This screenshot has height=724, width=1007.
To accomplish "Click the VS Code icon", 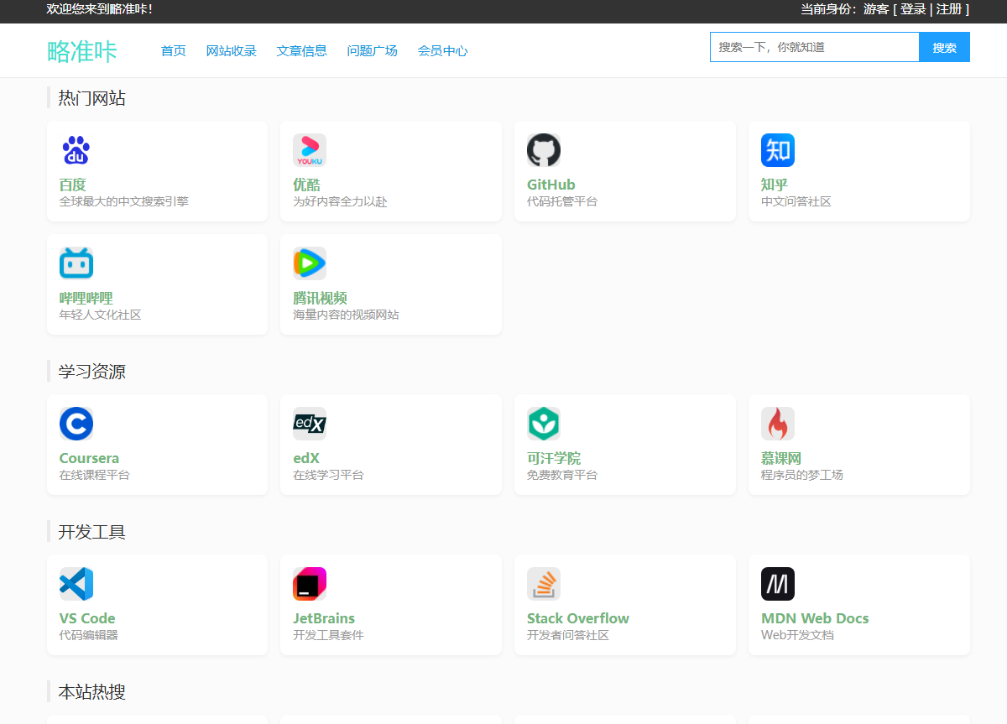I will [76, 584].
